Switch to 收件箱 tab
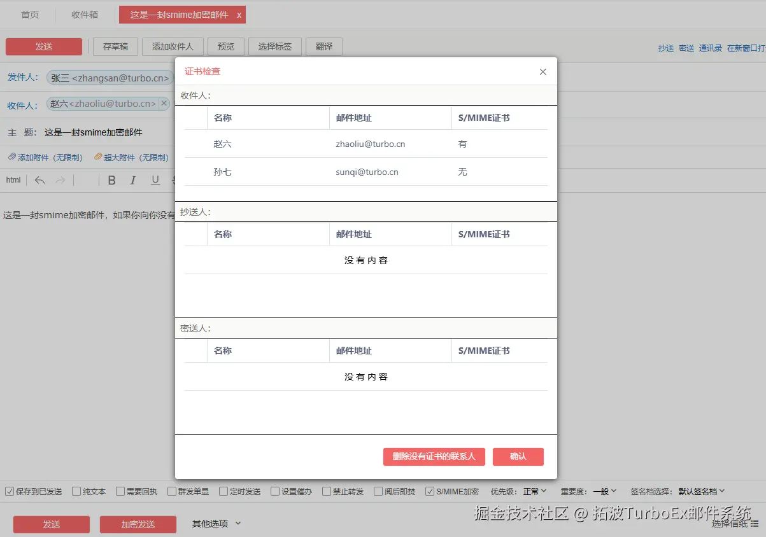766x537 pixels. (85, 15)
